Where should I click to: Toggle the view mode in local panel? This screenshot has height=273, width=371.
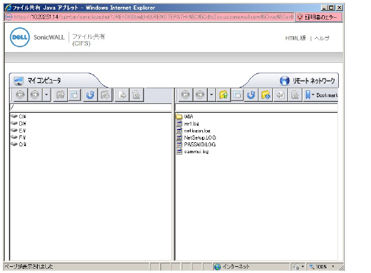[74, 95]
